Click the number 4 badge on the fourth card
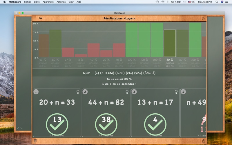The height and width of the screenshot is (145, 232). pos(183,92)
